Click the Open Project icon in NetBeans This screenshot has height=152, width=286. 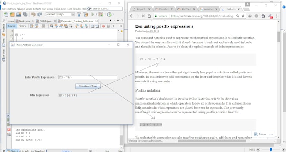coord(19,14)
